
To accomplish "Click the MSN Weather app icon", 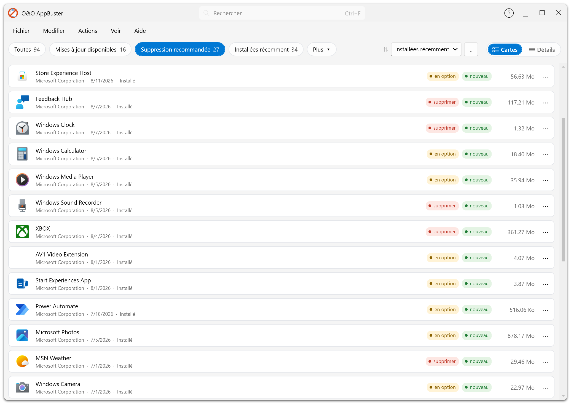I will coord(22,361).
